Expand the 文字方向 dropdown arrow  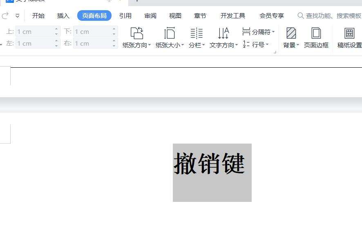[x=237, y=45]
